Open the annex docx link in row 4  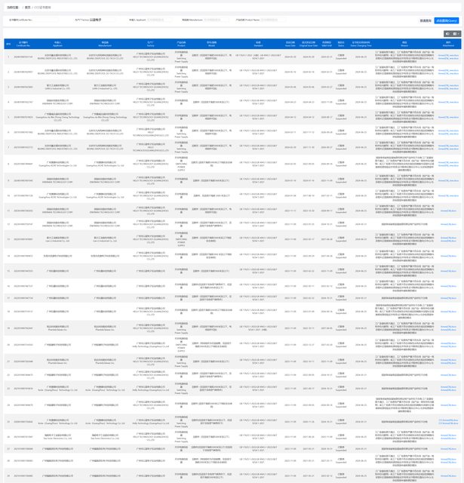(448, 102)
